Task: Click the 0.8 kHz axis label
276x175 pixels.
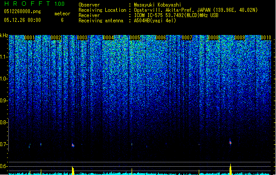Action: 4,122
